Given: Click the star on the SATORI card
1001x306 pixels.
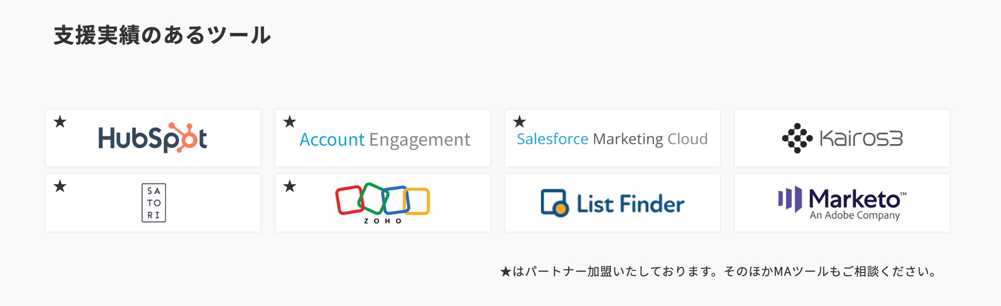Looking at the screenshot, I should (60, 186).
